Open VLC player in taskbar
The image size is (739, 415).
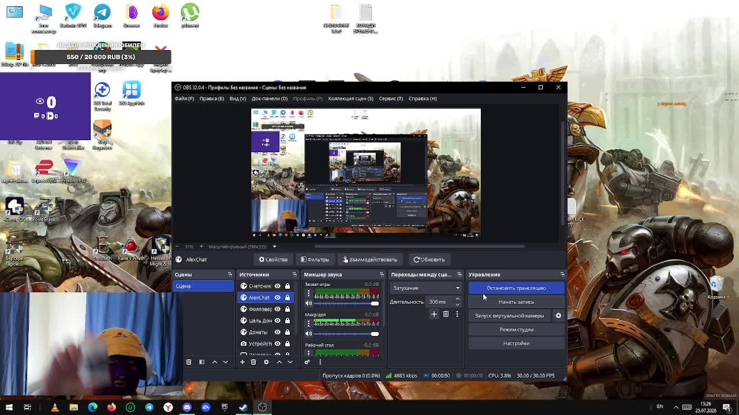tap(55, 408)
